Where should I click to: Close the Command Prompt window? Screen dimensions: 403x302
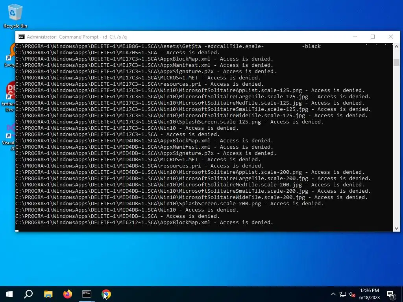pos(391,37)
